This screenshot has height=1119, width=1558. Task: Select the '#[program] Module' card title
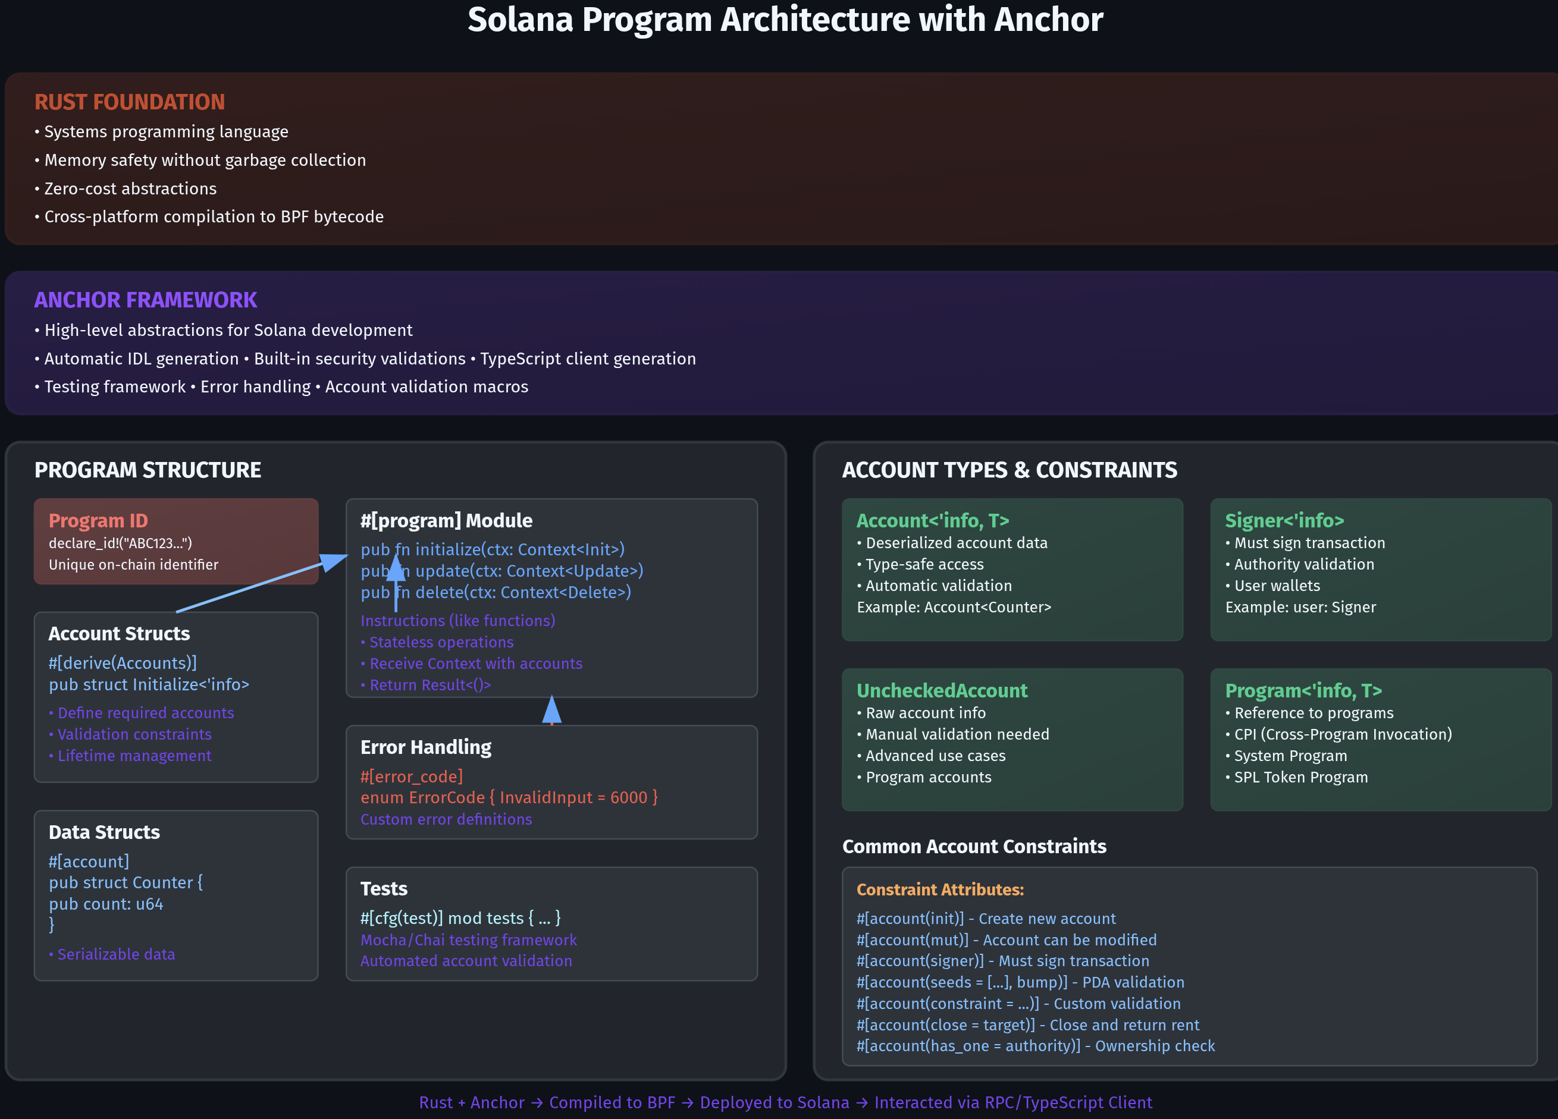click(447, 520)
